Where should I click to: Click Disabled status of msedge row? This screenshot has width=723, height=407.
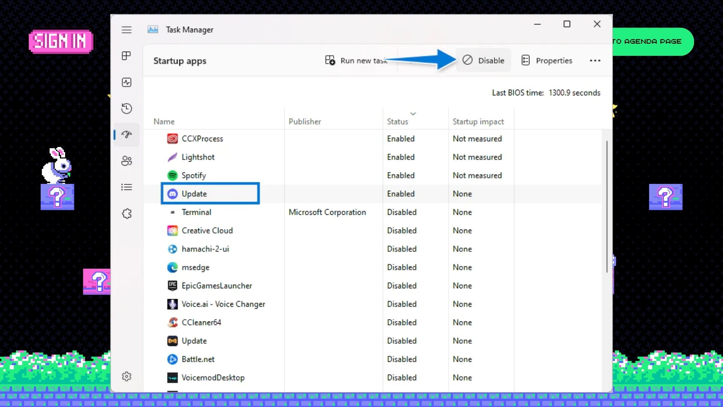coord(402,268)
